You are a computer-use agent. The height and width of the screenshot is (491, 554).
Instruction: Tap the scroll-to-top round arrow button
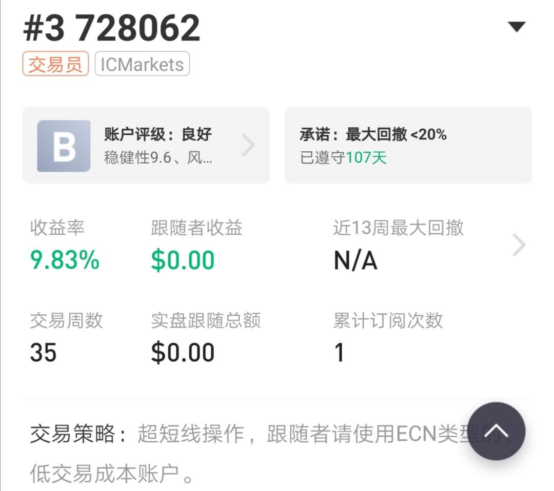point(496,431)
